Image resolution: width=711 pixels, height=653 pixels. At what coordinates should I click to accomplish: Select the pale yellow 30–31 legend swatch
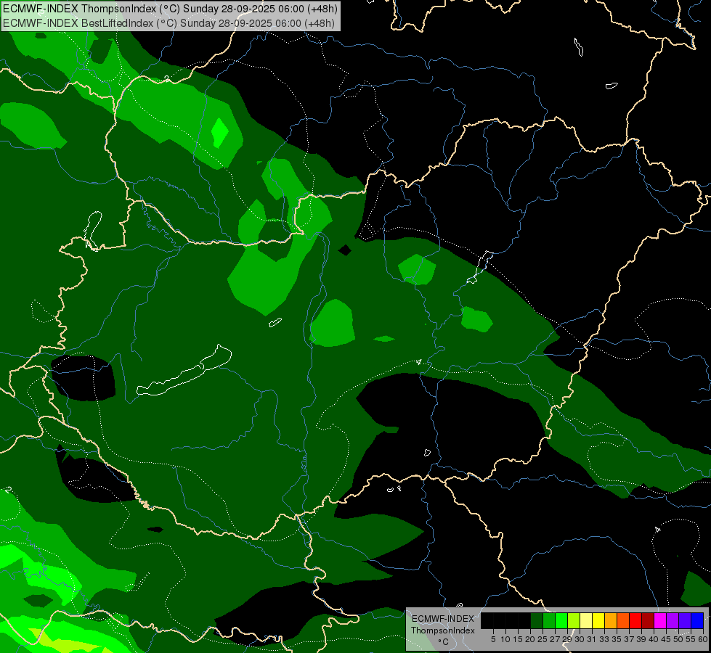click(x=586, y=620)
